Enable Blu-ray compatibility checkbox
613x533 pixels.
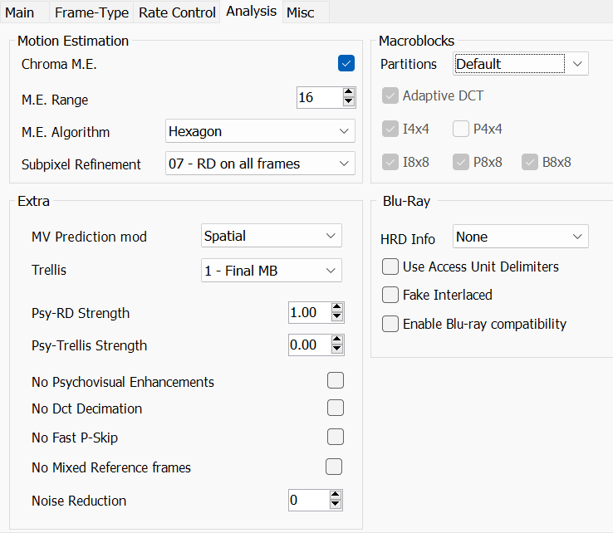point(390,324)
